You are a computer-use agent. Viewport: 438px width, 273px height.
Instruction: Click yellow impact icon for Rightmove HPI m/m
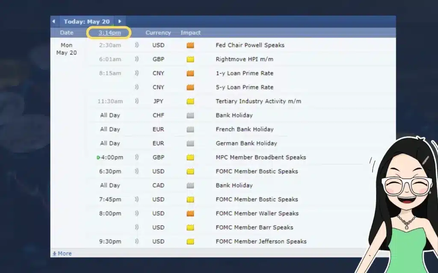[190, 59]
